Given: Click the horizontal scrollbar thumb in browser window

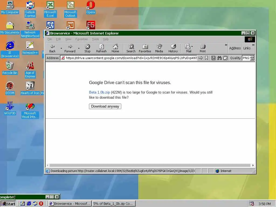Looking at the screenshot, I should point(150,165).
